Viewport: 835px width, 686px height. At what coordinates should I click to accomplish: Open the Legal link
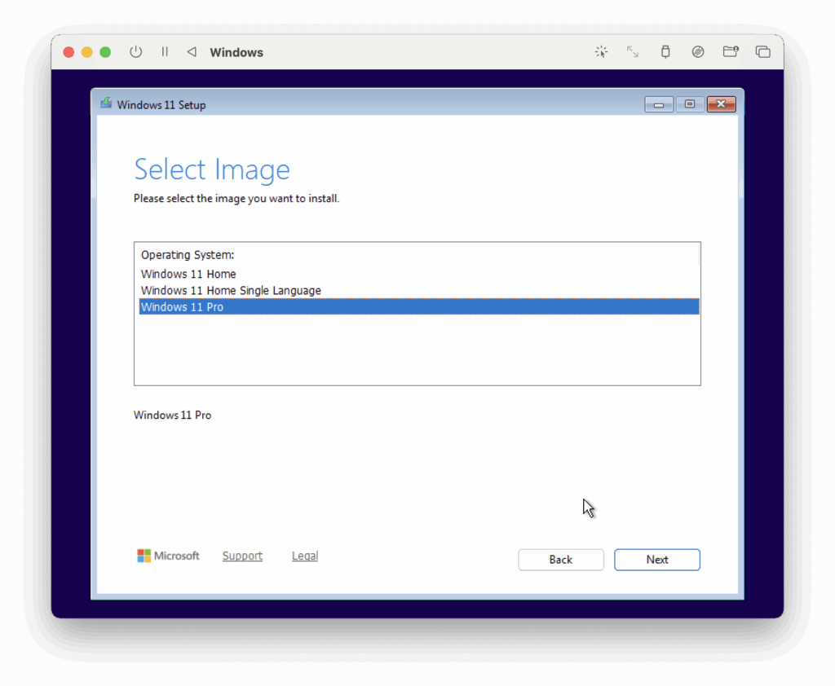pyautogui.click(x=304, y=555)
